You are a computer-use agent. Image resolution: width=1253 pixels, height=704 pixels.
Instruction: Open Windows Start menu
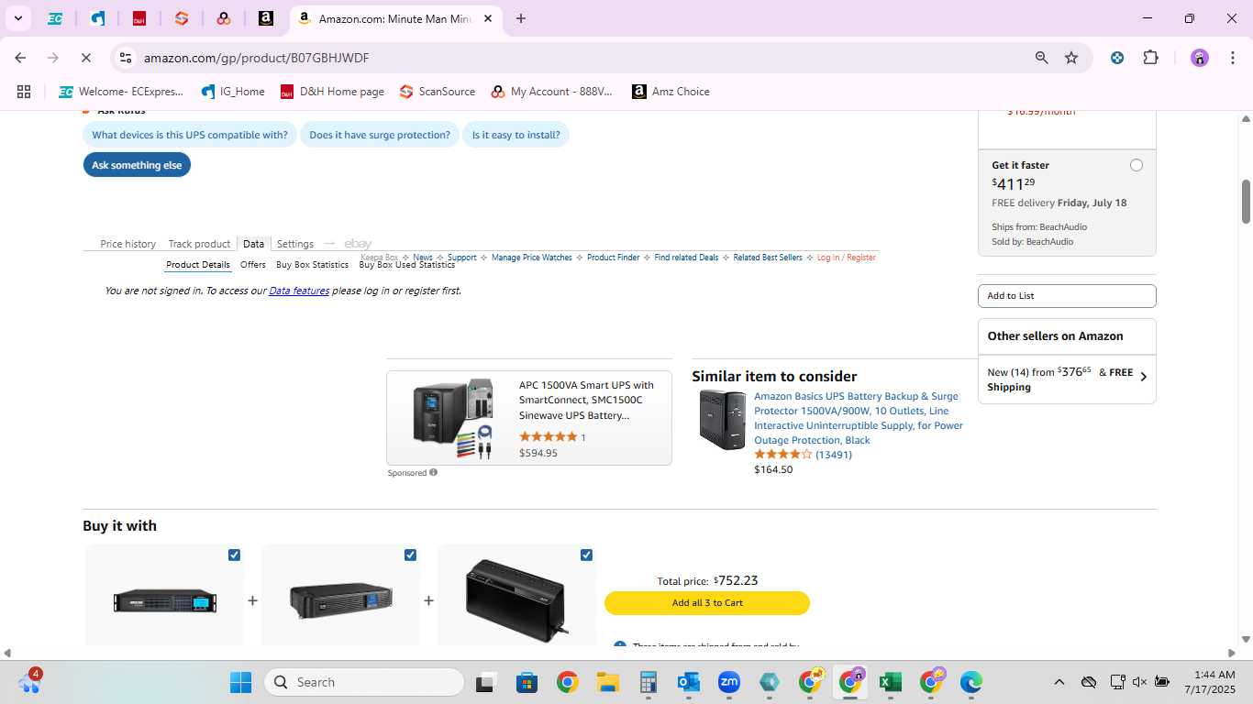[240, 682]
